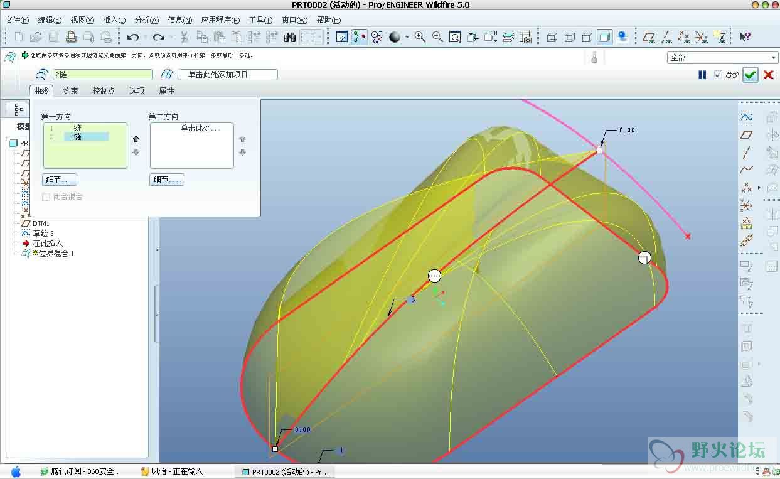Select Shading display style
Viewport: 780px width, 479px height.
[x=605, y=37]
